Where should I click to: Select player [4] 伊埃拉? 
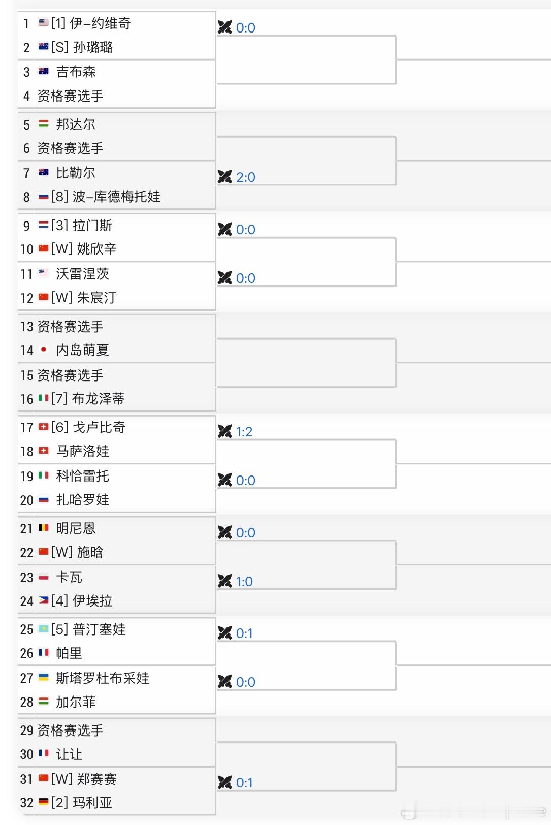tap(82, 601)
